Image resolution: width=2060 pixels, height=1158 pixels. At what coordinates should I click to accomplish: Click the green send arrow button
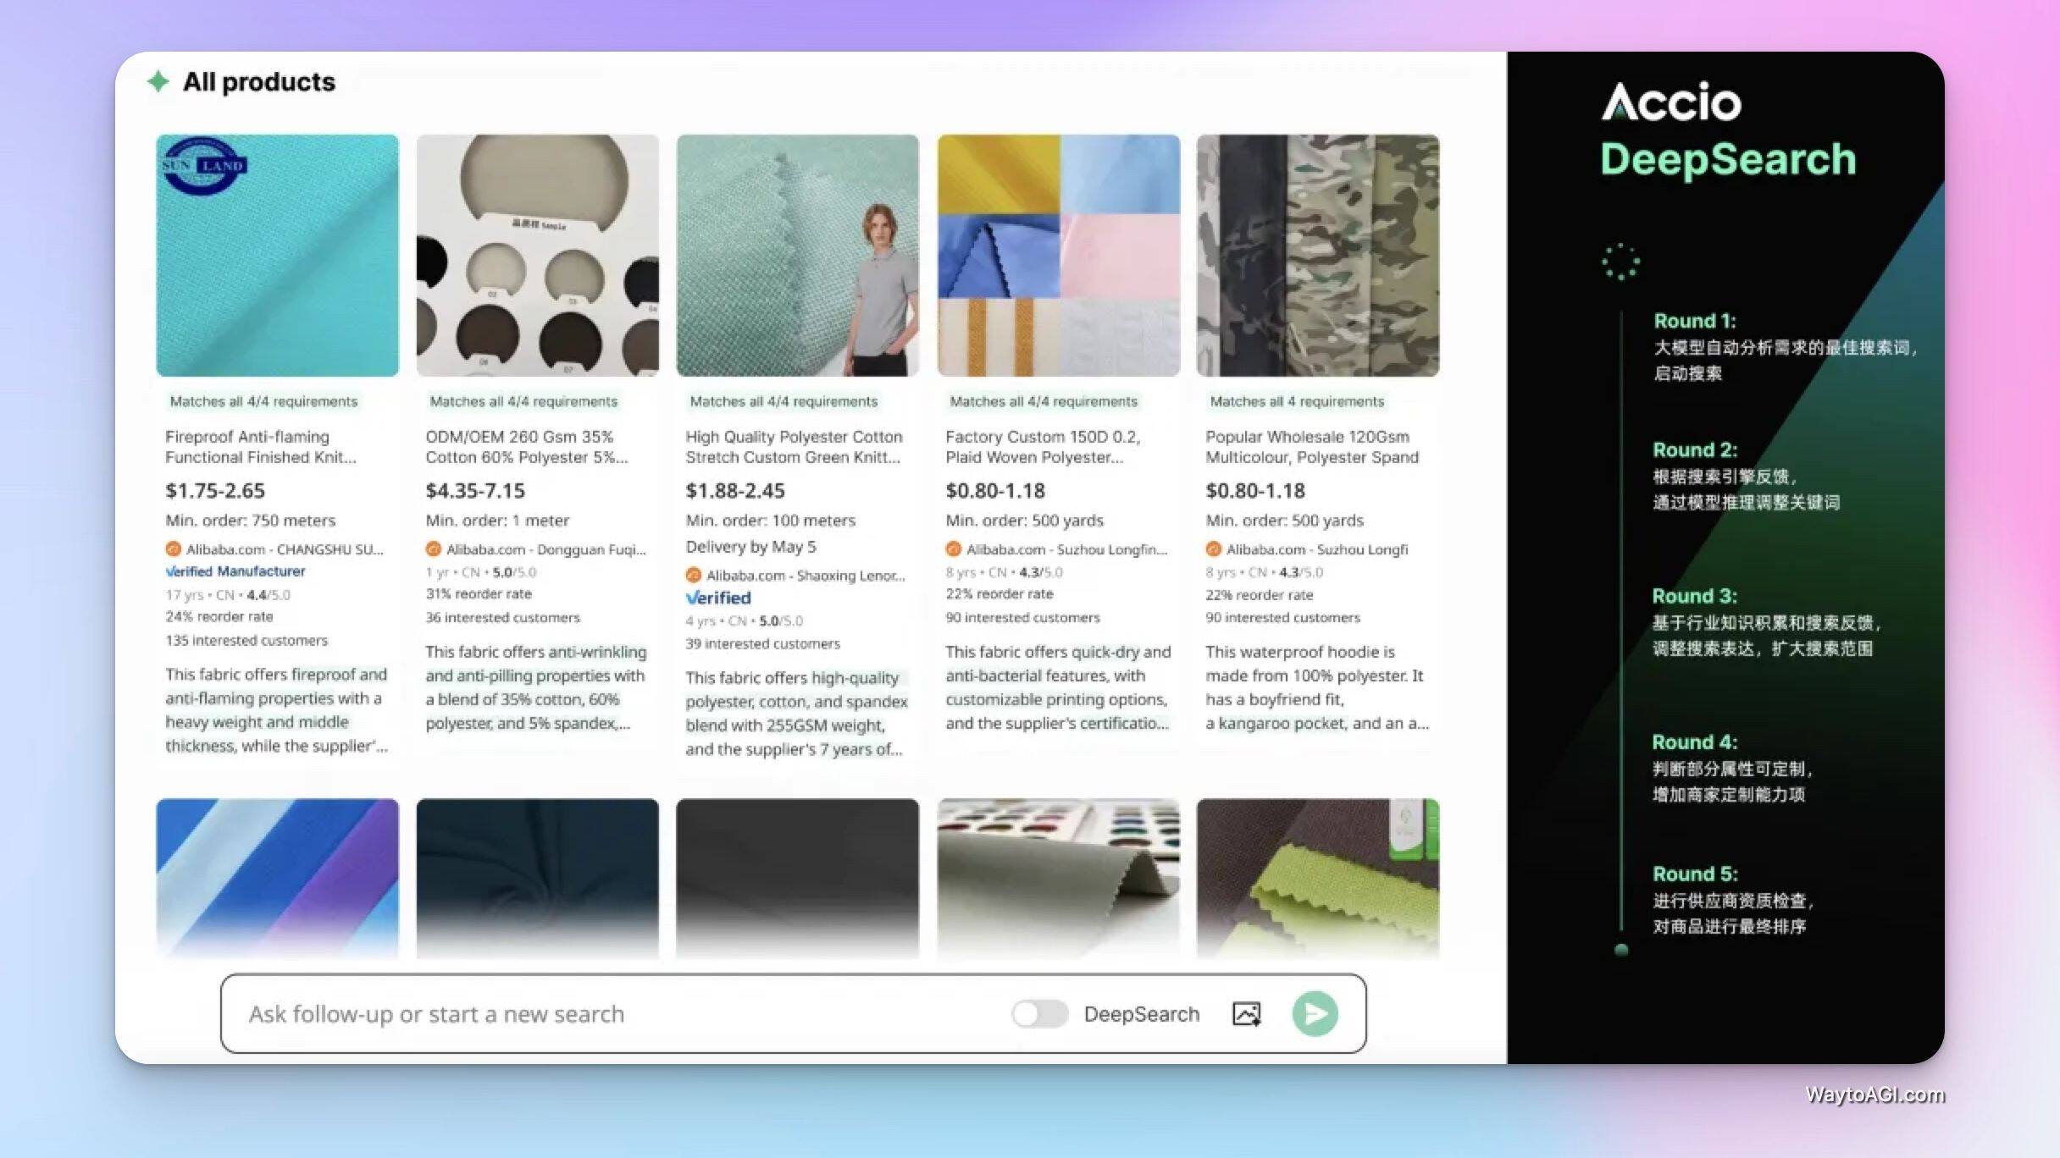1315,1013
